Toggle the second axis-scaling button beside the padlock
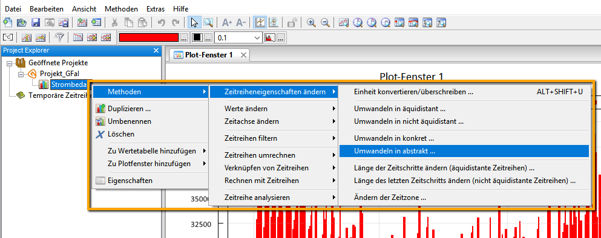The image size is (601, 238). 274,22
